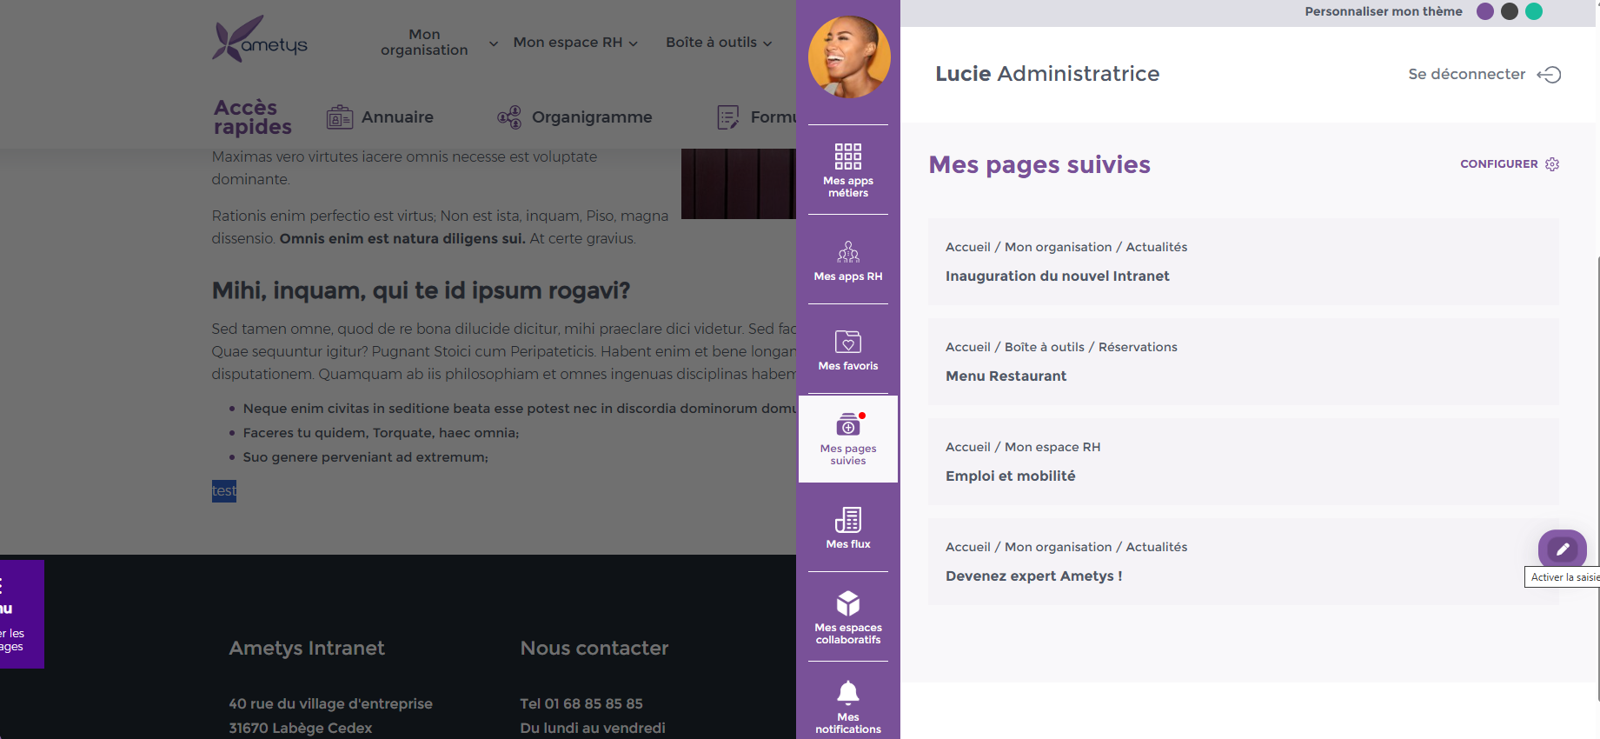Click Lucie's profile avatar photo

click(848, 57)
